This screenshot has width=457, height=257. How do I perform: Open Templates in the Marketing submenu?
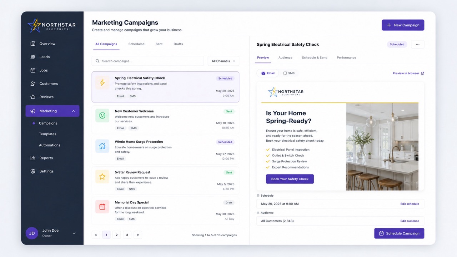[47, 134]
